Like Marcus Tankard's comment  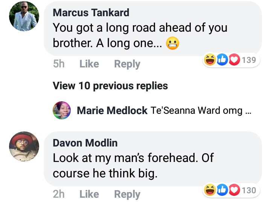click(89, 64)
